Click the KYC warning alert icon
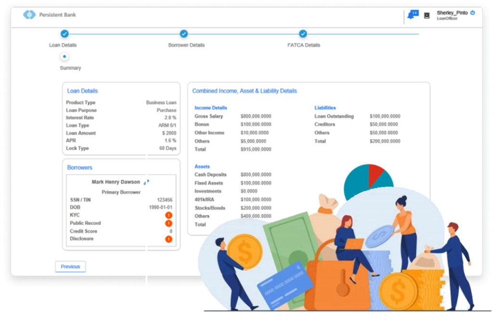This screenshot has height=313, width=493. pos(169,215)
